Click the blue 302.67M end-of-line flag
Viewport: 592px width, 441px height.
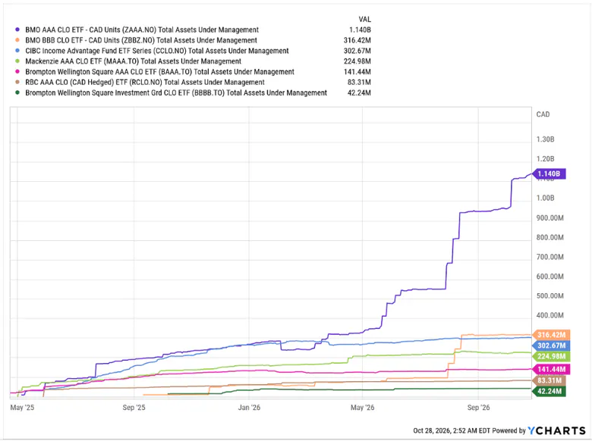pos(551,346)
